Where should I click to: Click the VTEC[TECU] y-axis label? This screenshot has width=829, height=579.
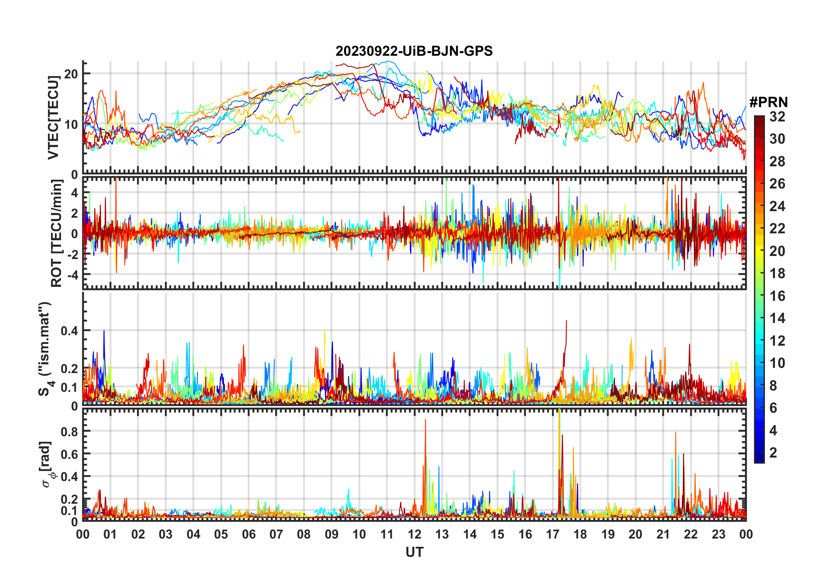tap(53, 118)
